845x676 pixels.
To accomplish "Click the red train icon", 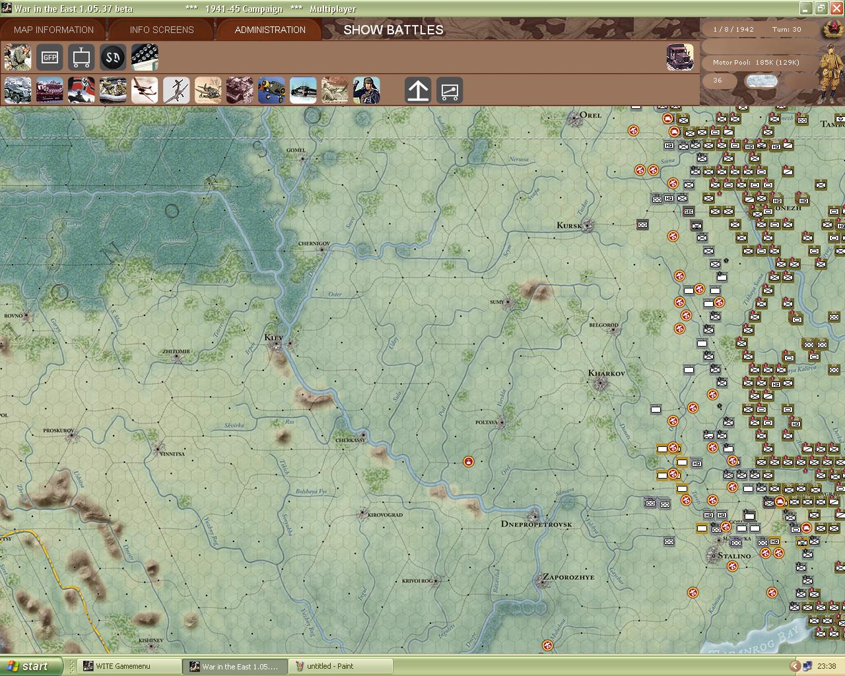I will click(x=50, y=90).
